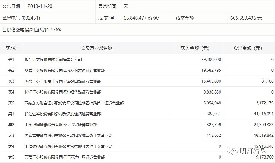The image size is (275, 163).
Task: Click the WeChat watermark logo icon
Action: pos(232,151)
